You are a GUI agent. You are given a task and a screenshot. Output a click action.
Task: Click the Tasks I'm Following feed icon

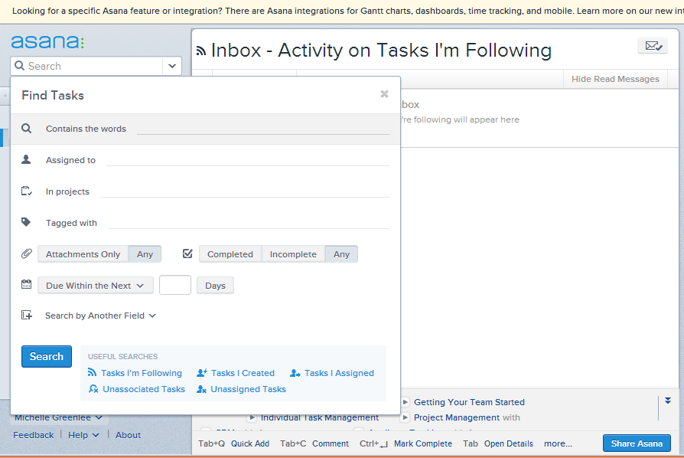click(92, 372)
